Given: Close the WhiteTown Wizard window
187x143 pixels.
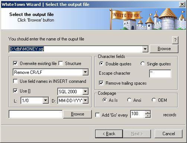Looking at the screenshot, I should point(182,4).
